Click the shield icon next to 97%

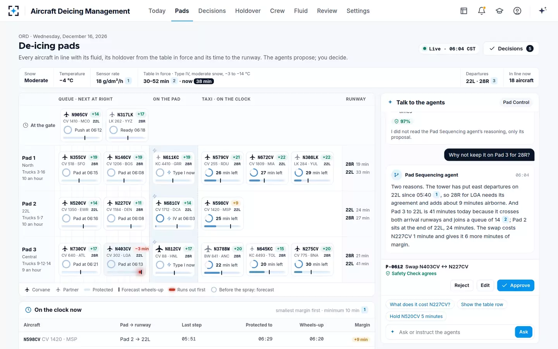click(396, 121)
